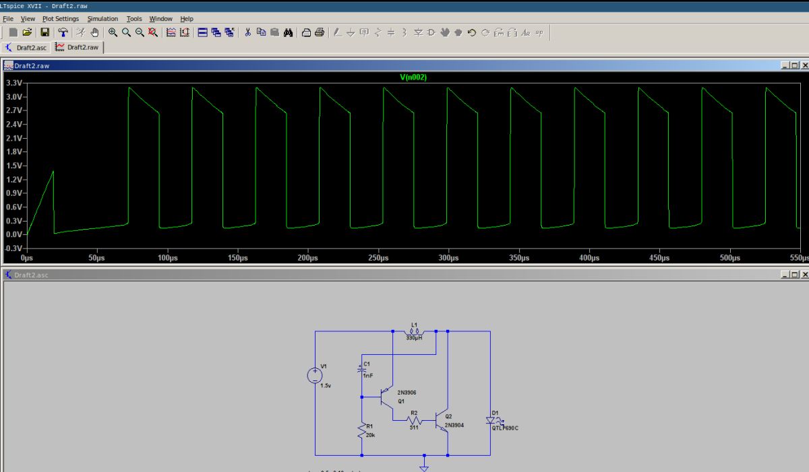Save using the floppy disk icon
This screenshot has height=472, width=809.
[45, 32]
